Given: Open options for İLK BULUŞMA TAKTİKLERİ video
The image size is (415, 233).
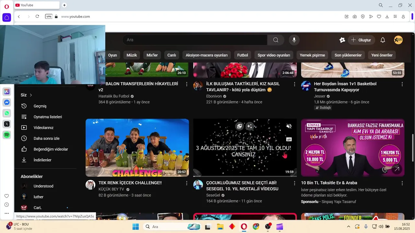Looking at the screenshot, I should click(x=294, y=84).
